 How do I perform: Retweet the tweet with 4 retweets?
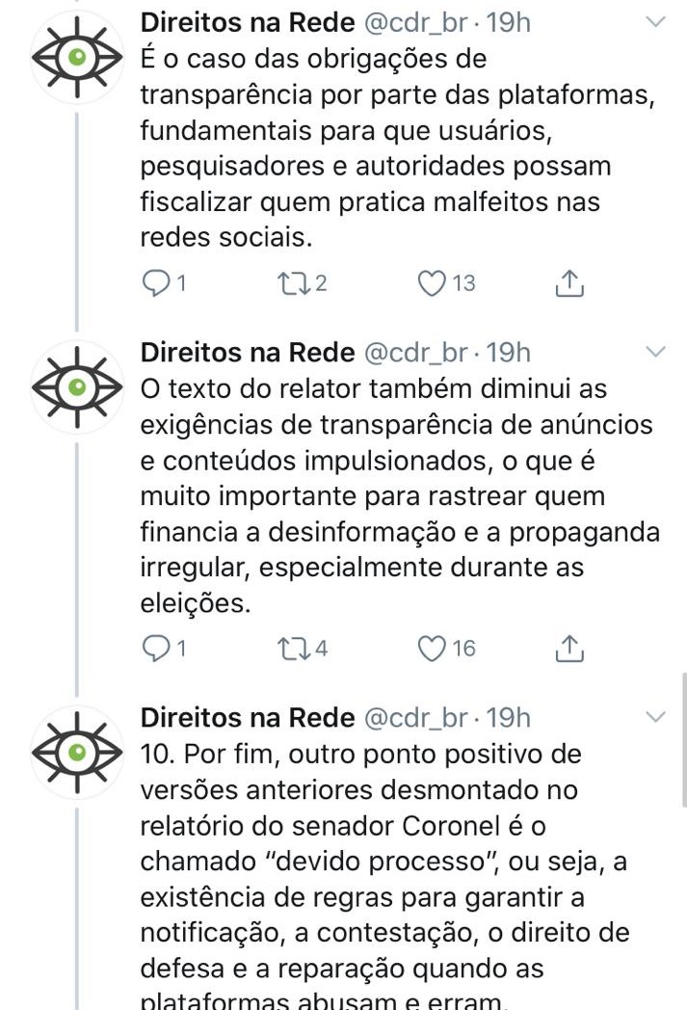(289, 649)
